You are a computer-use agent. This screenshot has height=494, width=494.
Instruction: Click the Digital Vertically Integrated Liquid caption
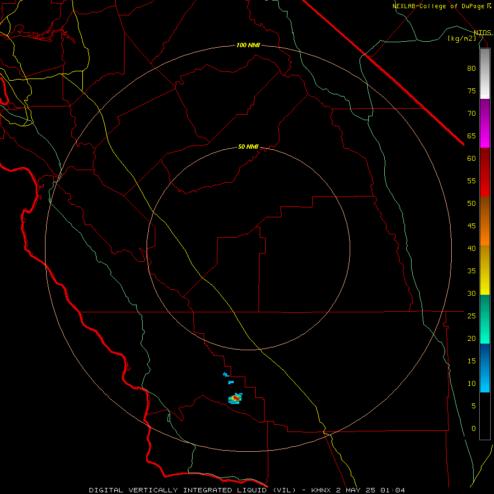(x=193, y=490)
